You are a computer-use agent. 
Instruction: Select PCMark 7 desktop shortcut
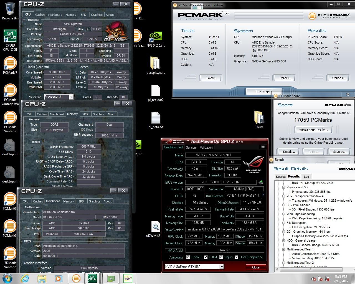(x=10, y=66)
